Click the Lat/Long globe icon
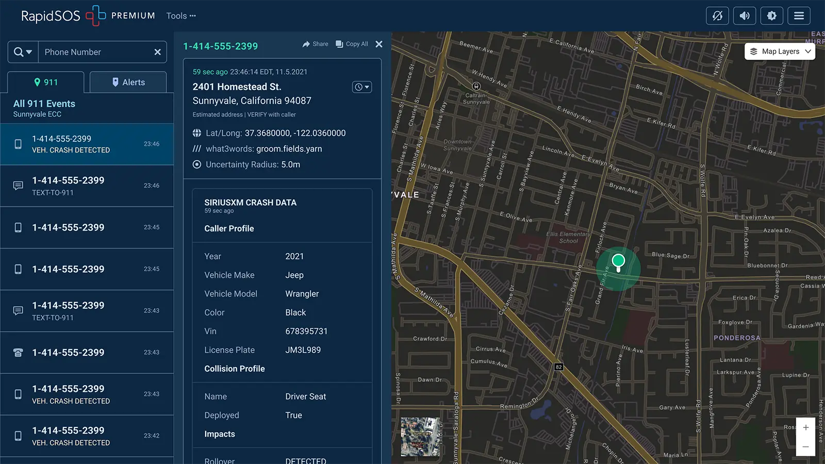 coord(197,133)
